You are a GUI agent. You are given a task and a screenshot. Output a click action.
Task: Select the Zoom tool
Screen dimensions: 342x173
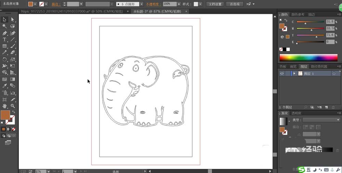tap(13, 106)
